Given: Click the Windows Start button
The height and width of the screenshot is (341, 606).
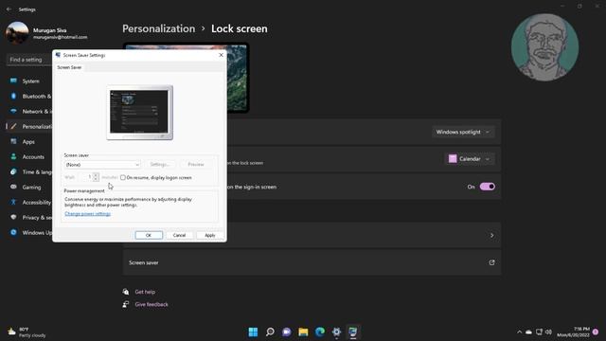Looking at the screenshot, I should (253, 332).
